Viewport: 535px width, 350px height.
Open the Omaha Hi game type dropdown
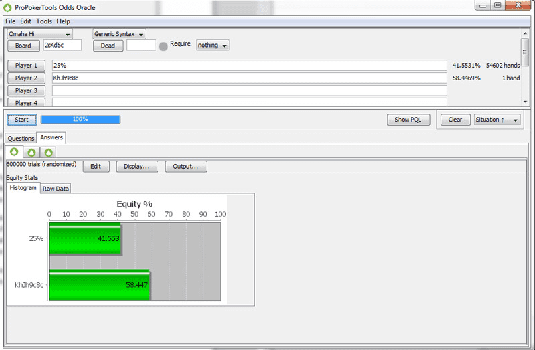[x=39, y=34]
